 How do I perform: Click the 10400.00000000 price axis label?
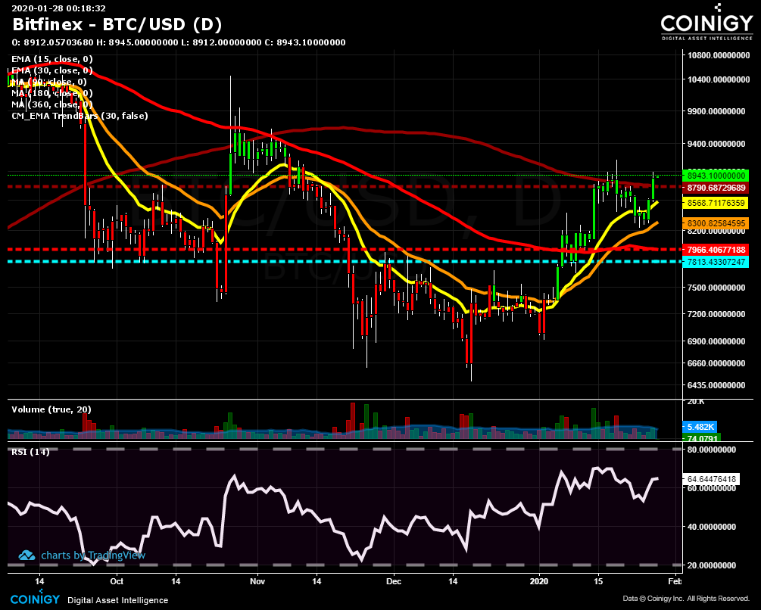coord(719,79)
